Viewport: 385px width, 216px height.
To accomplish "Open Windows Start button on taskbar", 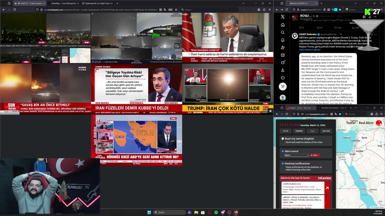I will [149, 212].
